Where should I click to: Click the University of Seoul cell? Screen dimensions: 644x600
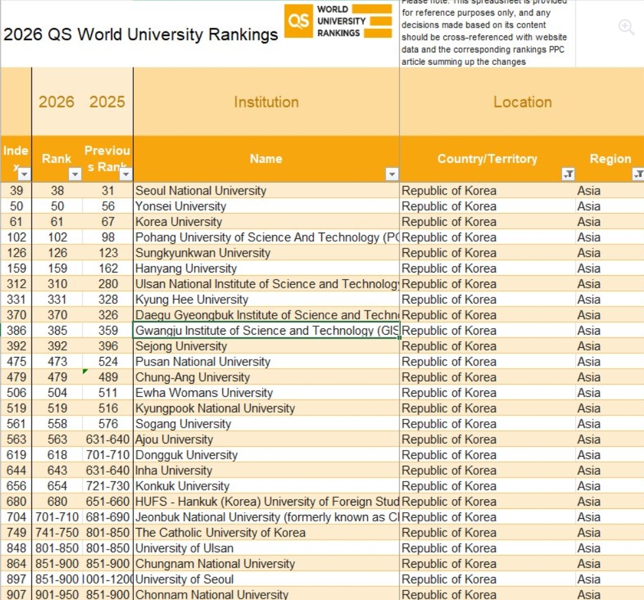point(266,580)
